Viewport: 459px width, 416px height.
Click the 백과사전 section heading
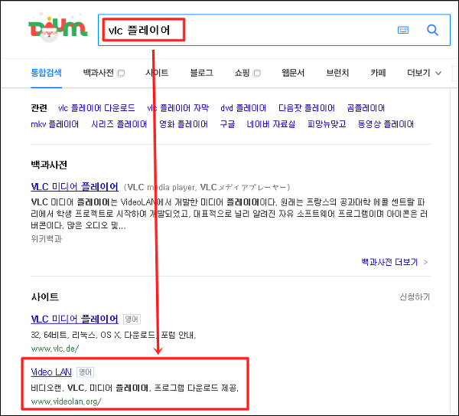tap(49, 165)
